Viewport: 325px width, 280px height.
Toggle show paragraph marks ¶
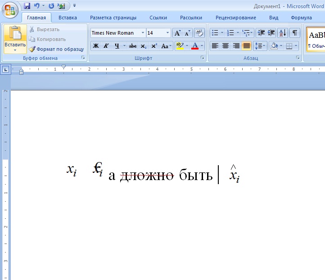point(295,33)
